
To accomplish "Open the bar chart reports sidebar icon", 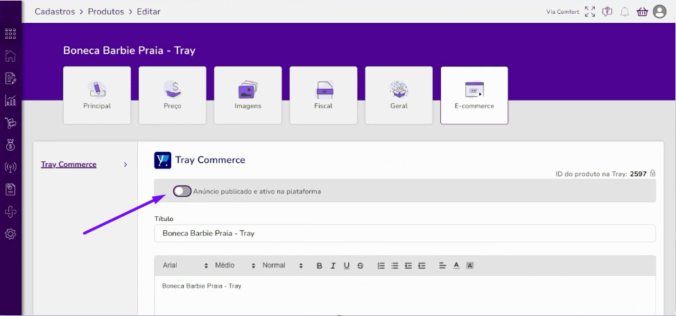I will point(10,100).
